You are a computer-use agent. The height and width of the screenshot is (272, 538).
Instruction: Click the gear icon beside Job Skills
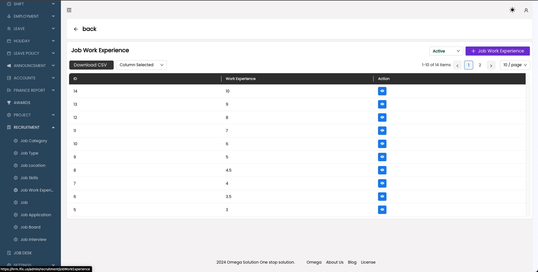point(16,178)
